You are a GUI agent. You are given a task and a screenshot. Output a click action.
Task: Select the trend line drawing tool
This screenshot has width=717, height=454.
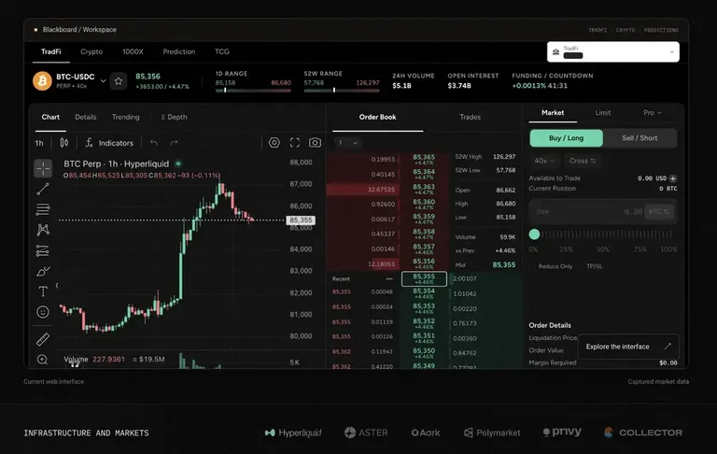coord(43,189)
